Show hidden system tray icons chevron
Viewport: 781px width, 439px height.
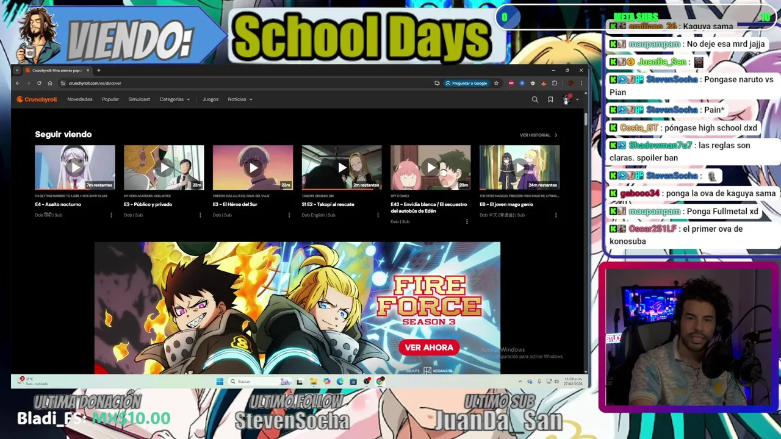pyautogui.click(x=520, y=382)
